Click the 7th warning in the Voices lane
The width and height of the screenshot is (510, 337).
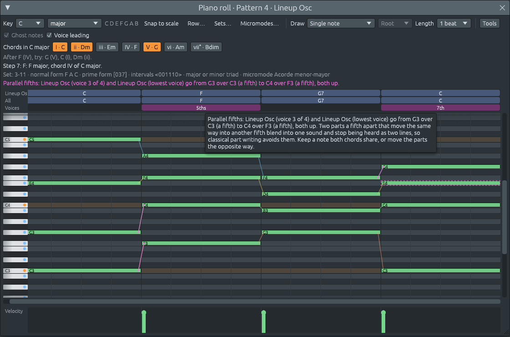440,107
